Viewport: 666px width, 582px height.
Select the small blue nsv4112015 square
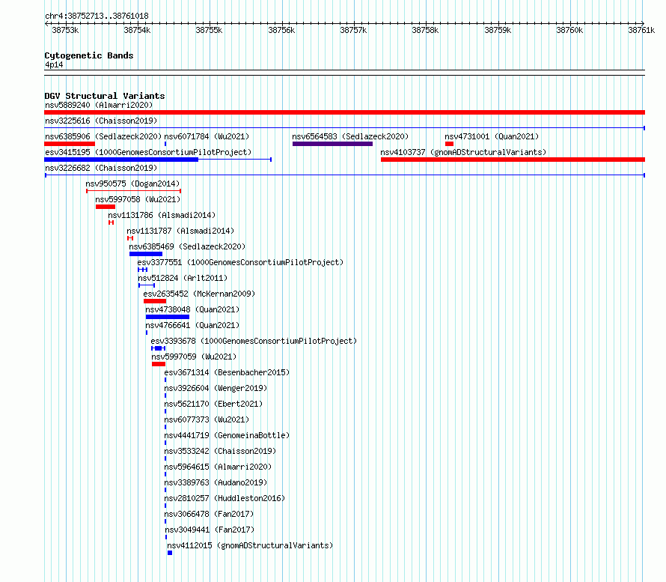click(x=170, y=553)
